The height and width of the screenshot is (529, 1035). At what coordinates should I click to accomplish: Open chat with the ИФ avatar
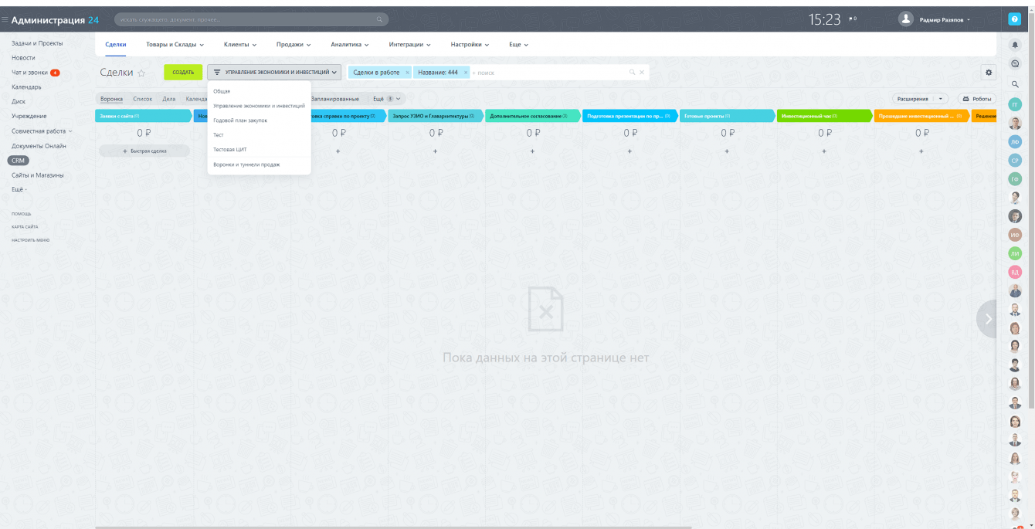pos(1015,235)
